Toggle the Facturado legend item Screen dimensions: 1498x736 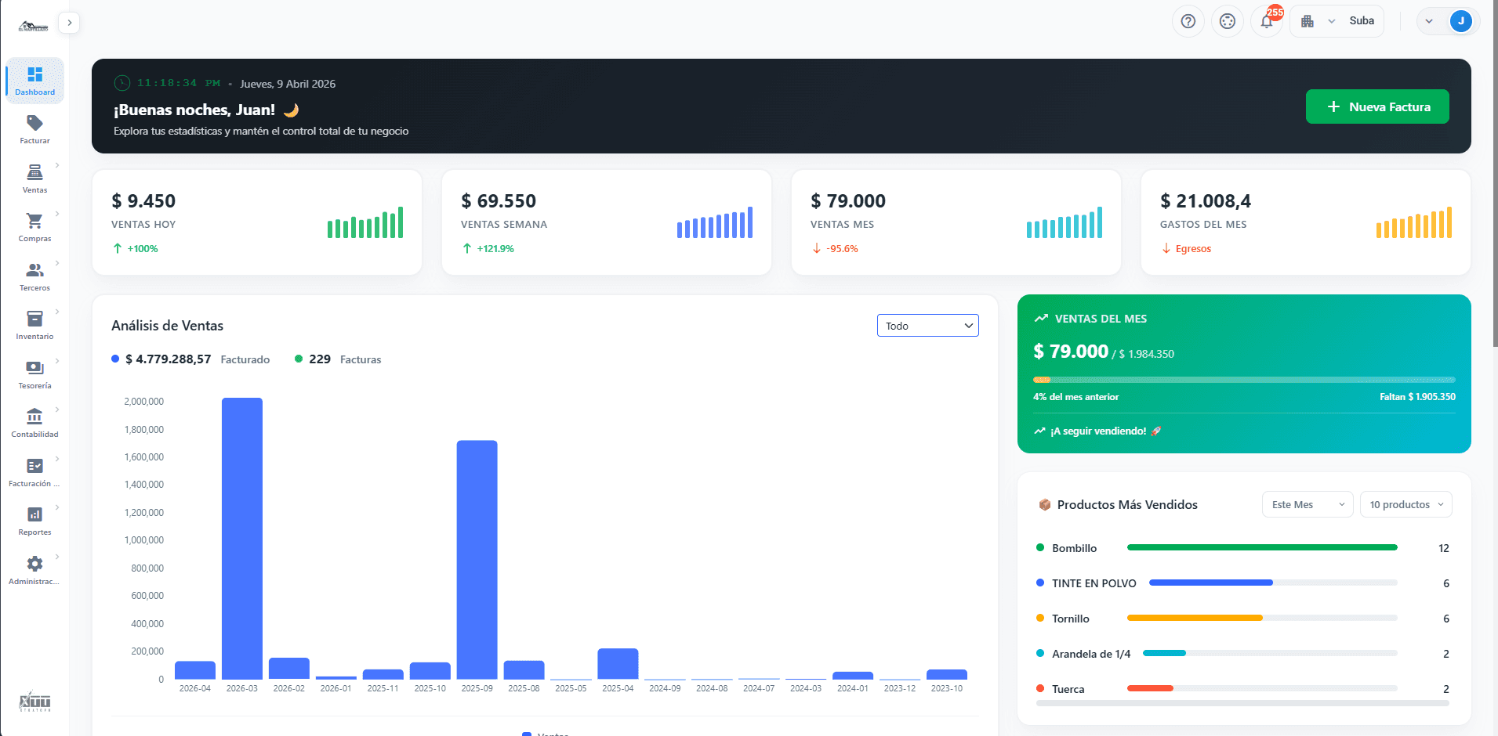pos(190,359)
